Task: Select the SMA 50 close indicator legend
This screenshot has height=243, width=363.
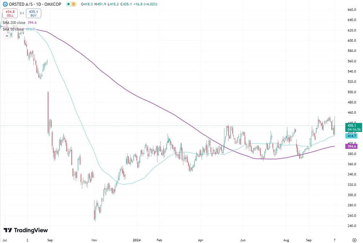Action: pos(13,29)
